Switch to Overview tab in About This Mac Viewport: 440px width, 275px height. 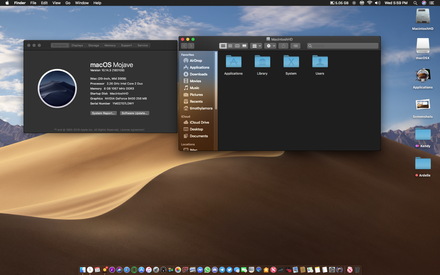pyautogui.click(x=60, y=45)
